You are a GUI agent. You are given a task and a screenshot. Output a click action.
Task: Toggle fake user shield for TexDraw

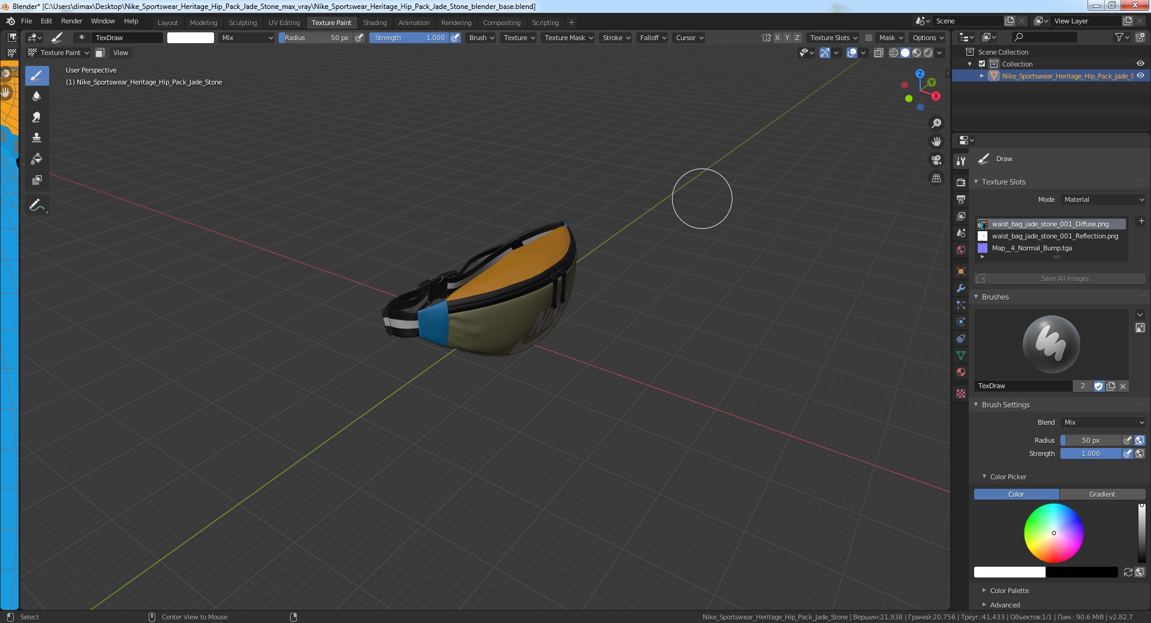point(1098,386)
